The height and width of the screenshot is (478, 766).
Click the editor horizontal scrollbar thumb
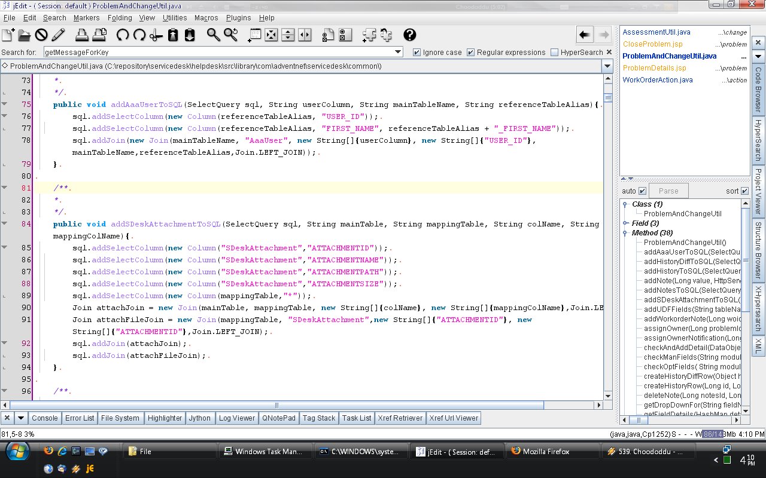(276, 405)
